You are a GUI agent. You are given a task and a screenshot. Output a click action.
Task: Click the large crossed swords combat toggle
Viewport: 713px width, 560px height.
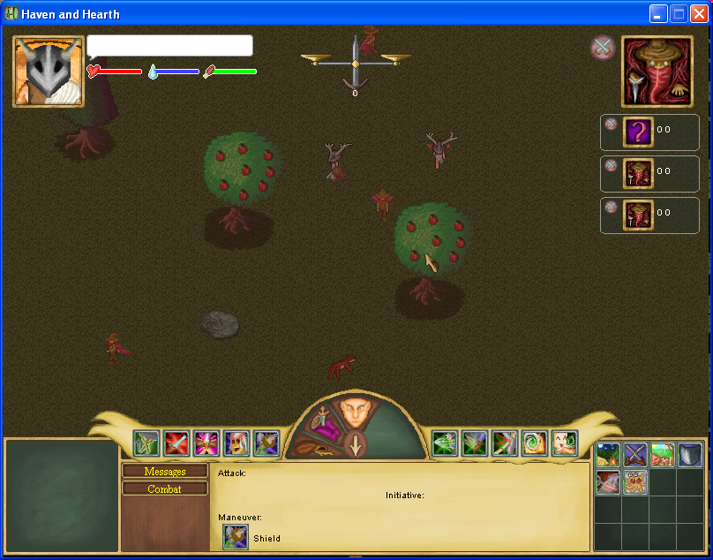[603, 48]
